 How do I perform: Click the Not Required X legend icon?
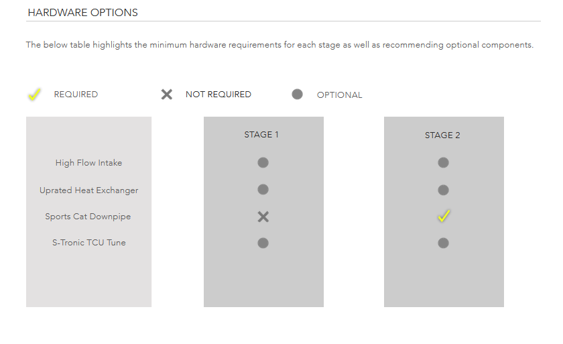tap(167, 95)
